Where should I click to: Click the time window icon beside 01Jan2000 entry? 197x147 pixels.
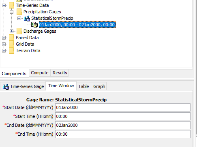click(x=34, y=25)
